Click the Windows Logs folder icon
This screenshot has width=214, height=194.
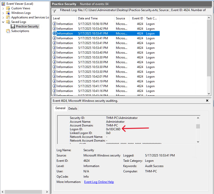pyautogui.click(x=8, y=13)
